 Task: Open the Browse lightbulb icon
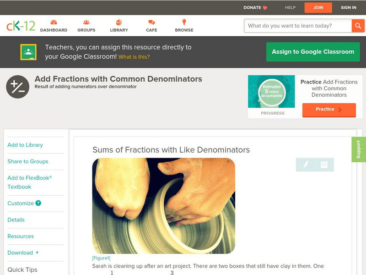pos(184,22)
